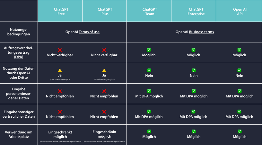The width and height of the screenshot is (262, 145).
Task: Open the OpenAI Terms of use link
Action: tap(89, 32)
